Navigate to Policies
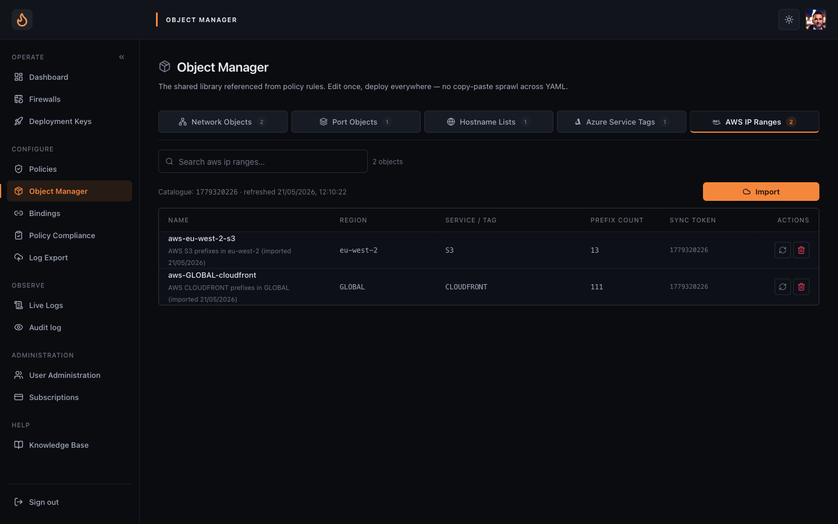Viewport: 838px width, 524px height. pyautogui.click(x=69, y=169)
